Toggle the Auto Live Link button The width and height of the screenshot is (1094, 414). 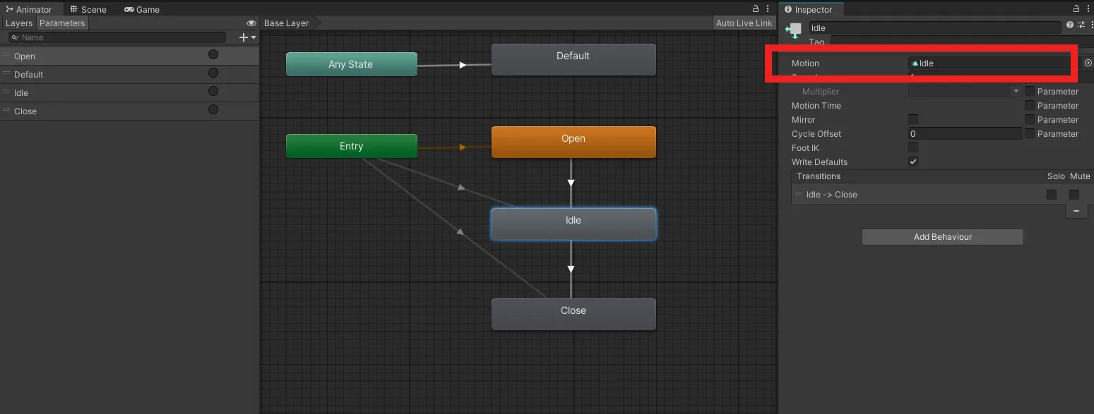[744, 23]
